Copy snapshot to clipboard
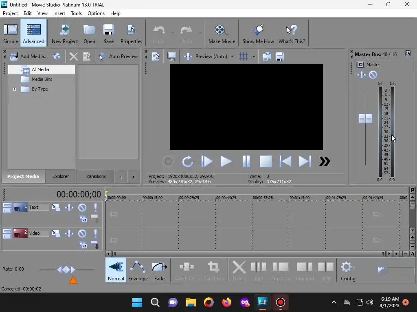417x312 pixels. coord(266,56)
